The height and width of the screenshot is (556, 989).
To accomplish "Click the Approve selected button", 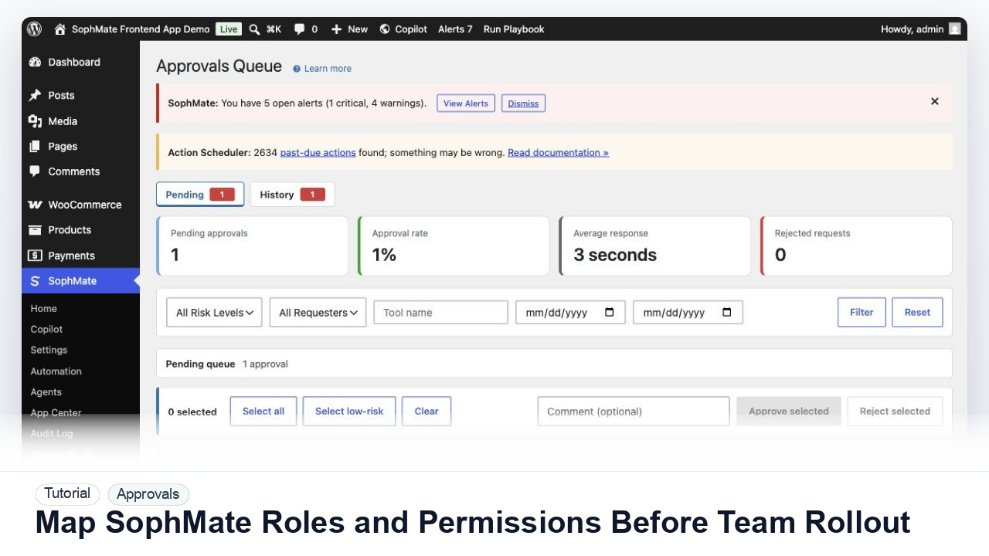I will pos(789,411).
